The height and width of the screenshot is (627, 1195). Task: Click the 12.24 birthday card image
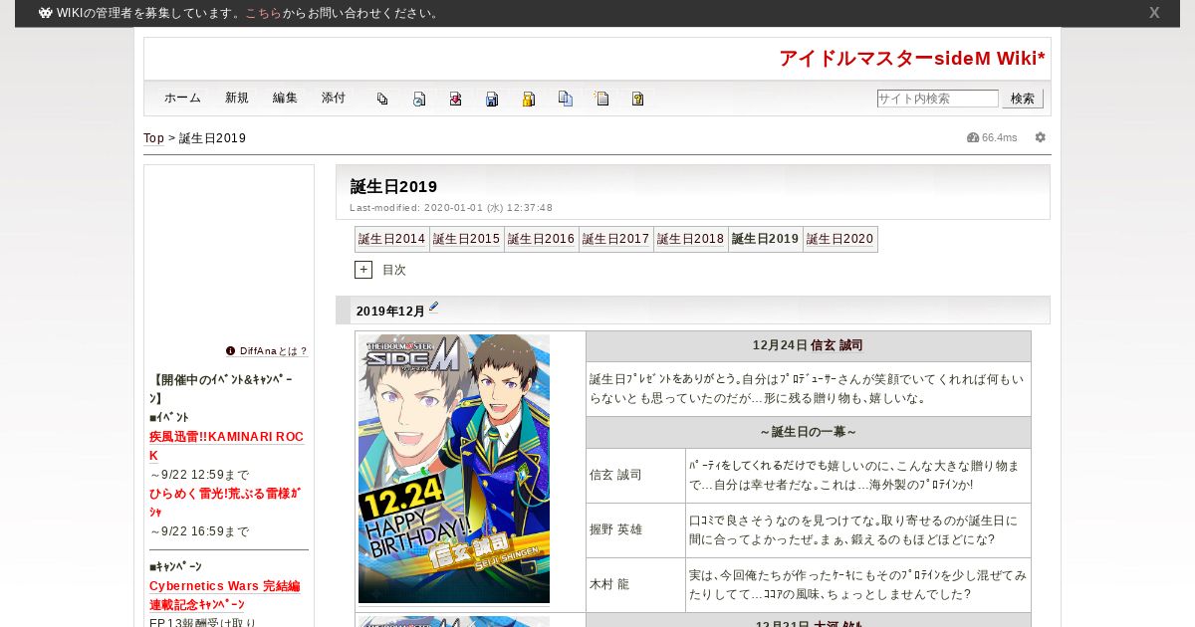(454, 469)
